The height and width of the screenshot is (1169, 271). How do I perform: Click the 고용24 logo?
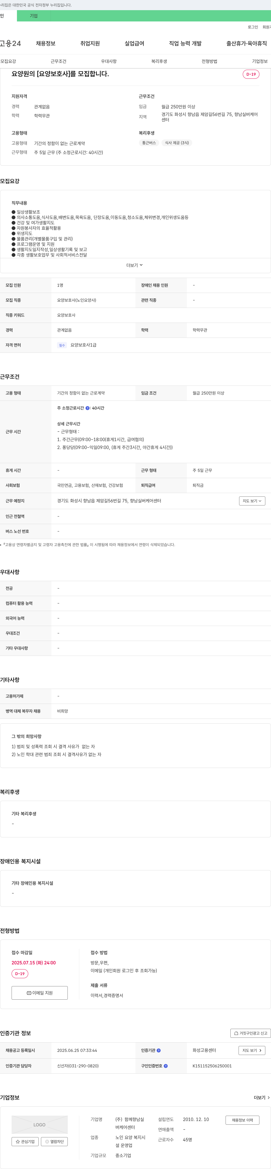10,43
